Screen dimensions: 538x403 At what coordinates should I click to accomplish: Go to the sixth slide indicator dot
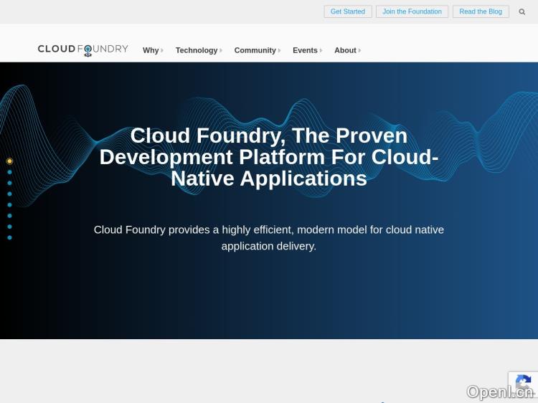point(9,215)
